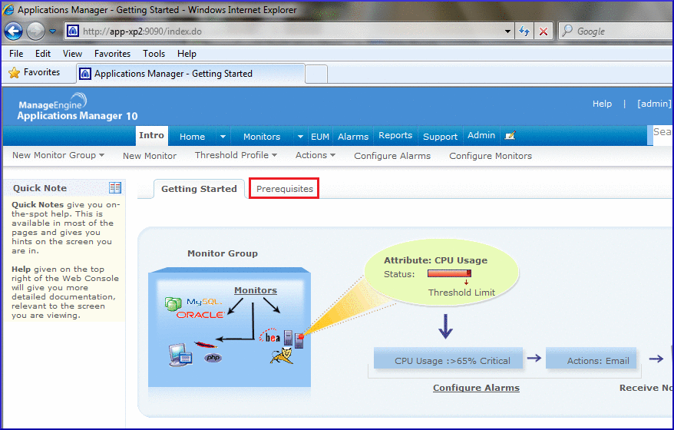This screenshot has height=430, width=674.
Task: Click the browser forward arrow button
Action: [35, 31]
